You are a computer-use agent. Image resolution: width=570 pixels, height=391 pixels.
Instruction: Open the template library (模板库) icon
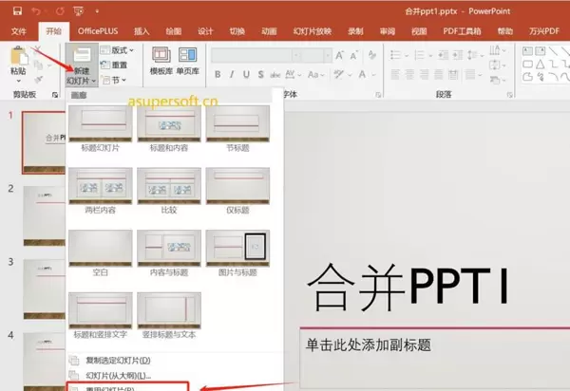[161, 58]
